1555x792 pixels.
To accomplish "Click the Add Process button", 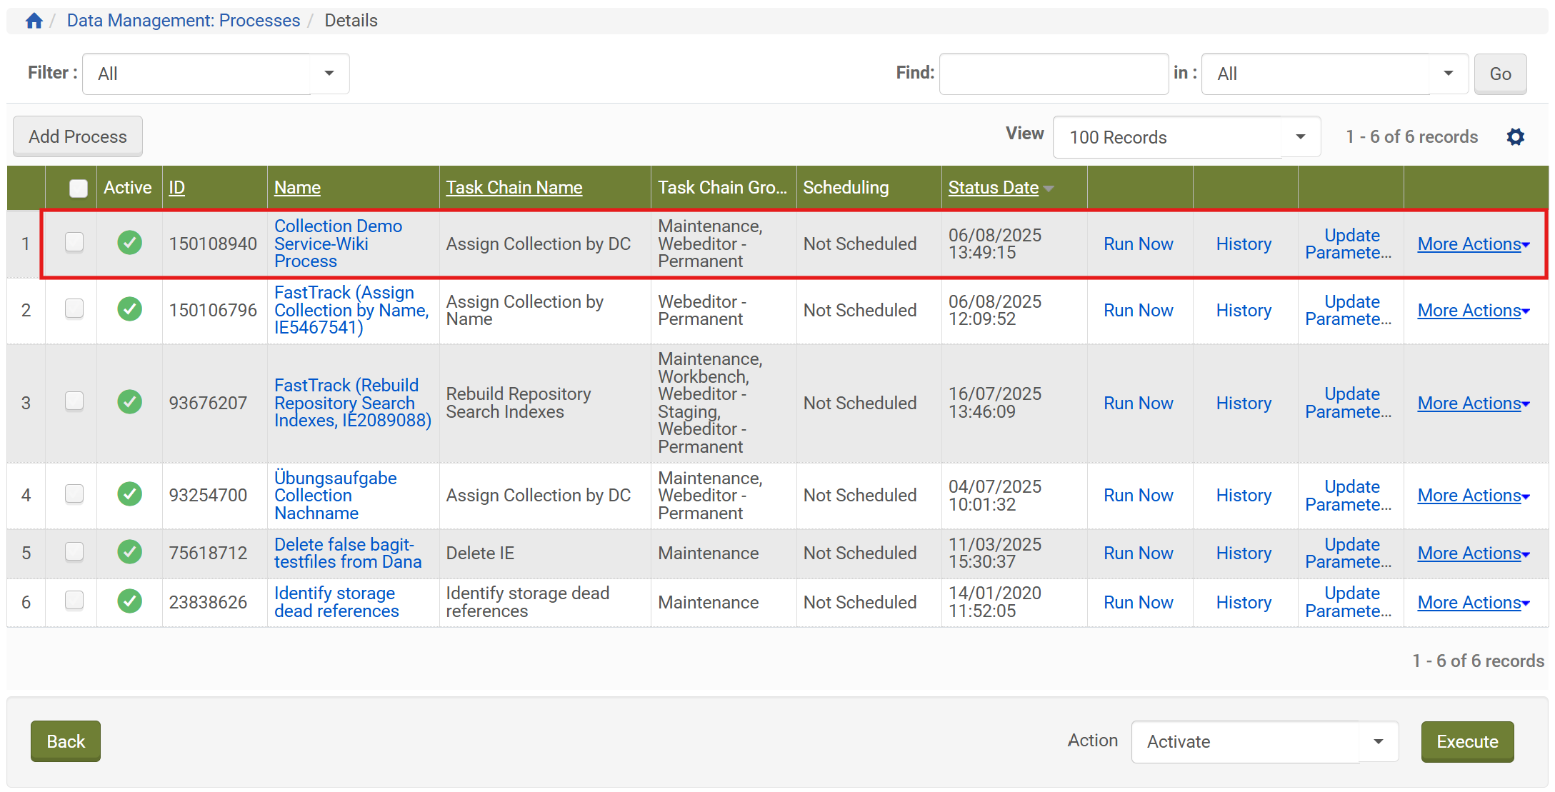I will pos(78,136).
